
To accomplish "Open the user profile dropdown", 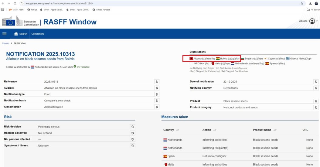I will 313,21.
